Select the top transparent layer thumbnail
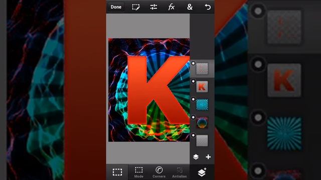321x180 pixels. [202, 68]
